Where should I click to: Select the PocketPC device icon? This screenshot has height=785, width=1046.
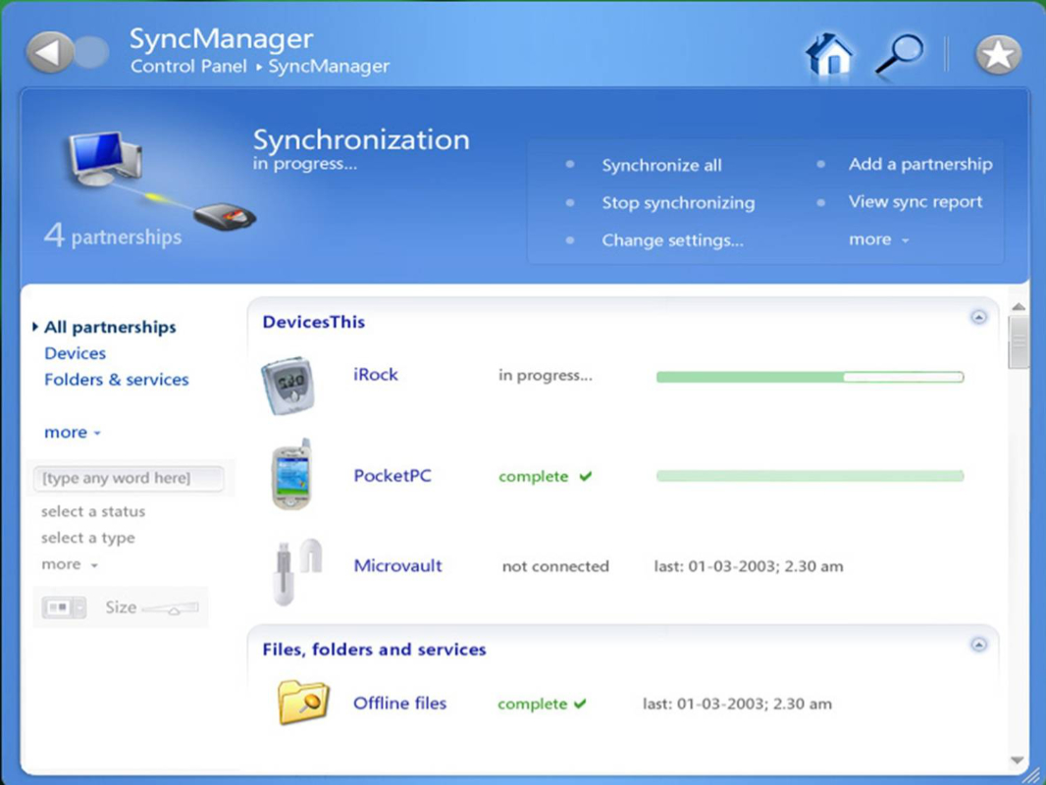290,476
